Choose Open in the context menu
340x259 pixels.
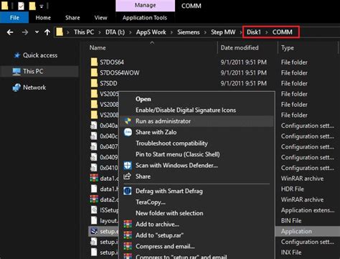click(x=143, y=99)
